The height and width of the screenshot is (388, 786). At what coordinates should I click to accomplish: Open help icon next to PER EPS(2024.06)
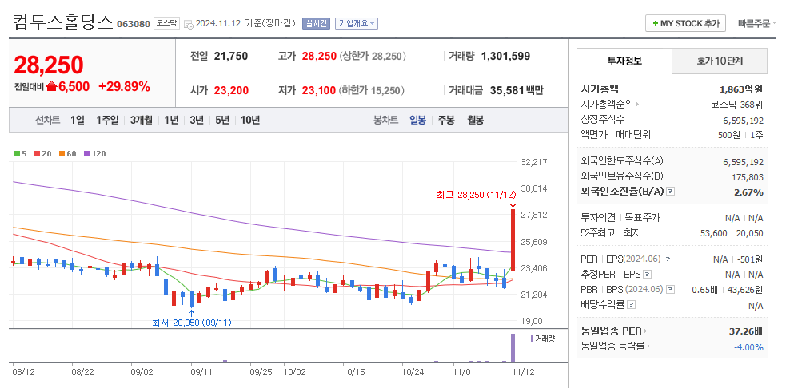pos(667,259)
